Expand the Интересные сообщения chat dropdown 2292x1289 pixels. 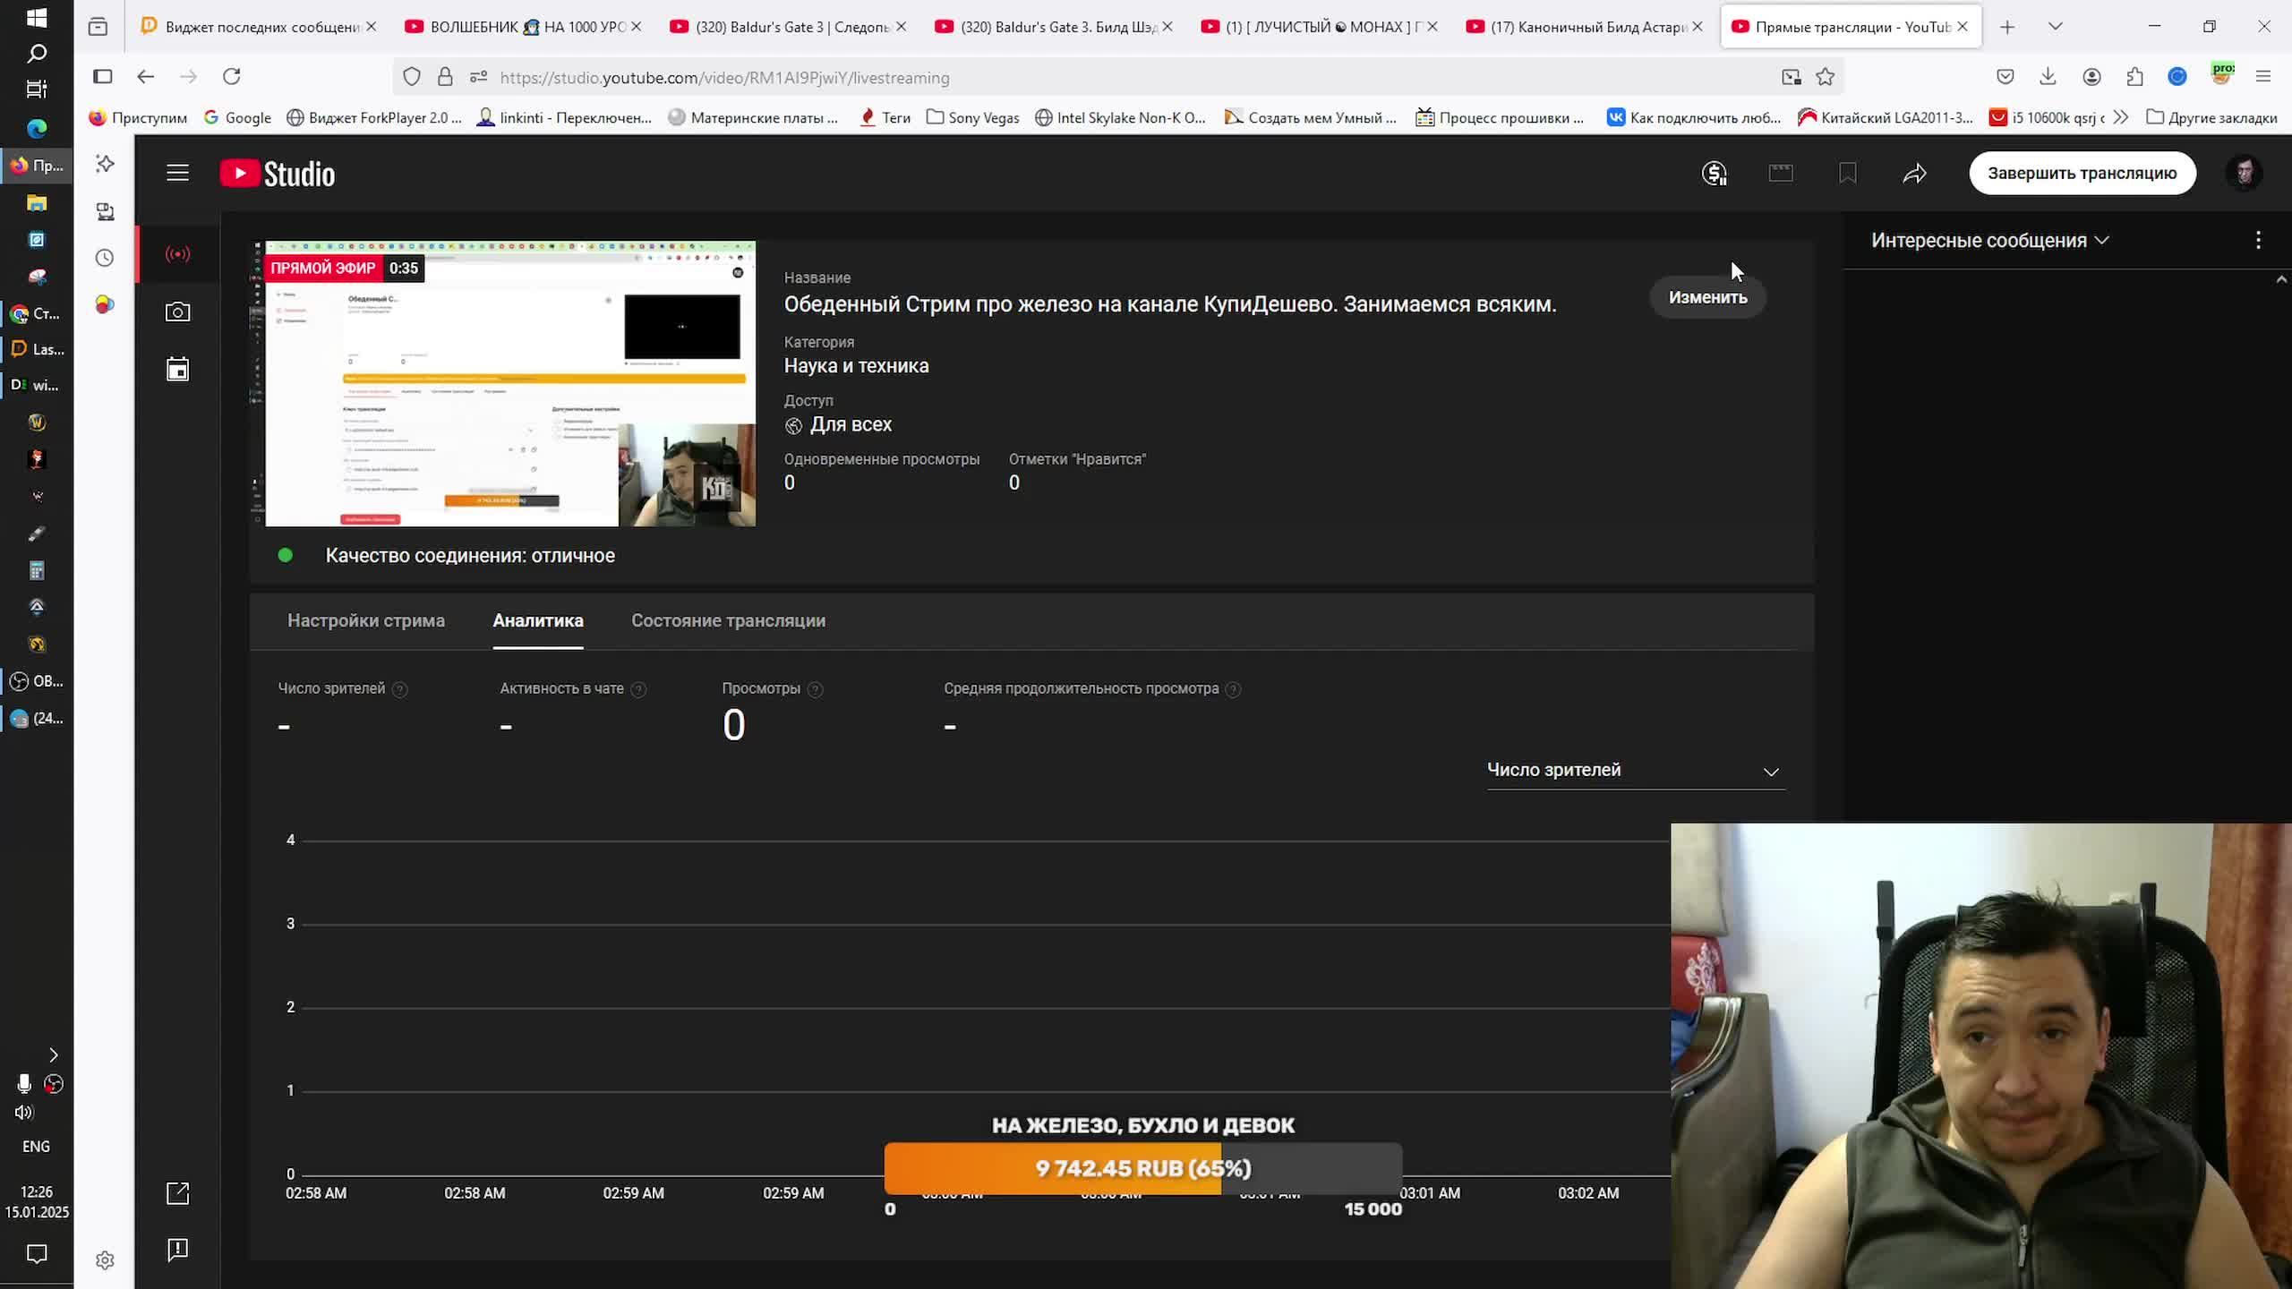tap(1989, 241)
